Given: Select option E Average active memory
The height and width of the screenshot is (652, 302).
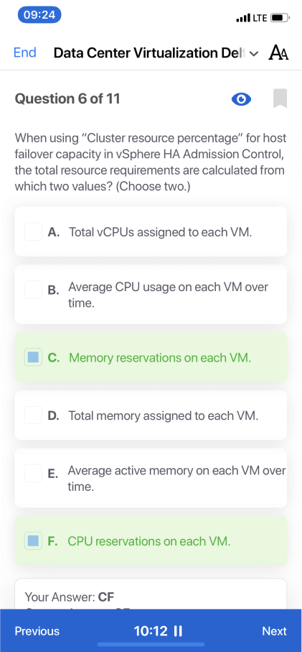Looking at the screenshot, I should coord(151,478).
